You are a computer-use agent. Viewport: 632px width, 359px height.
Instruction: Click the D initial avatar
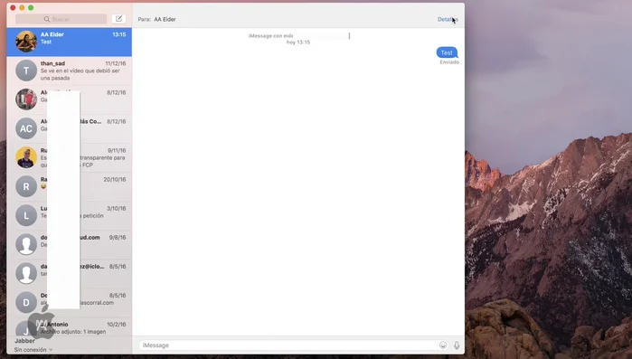click(26, 303)
